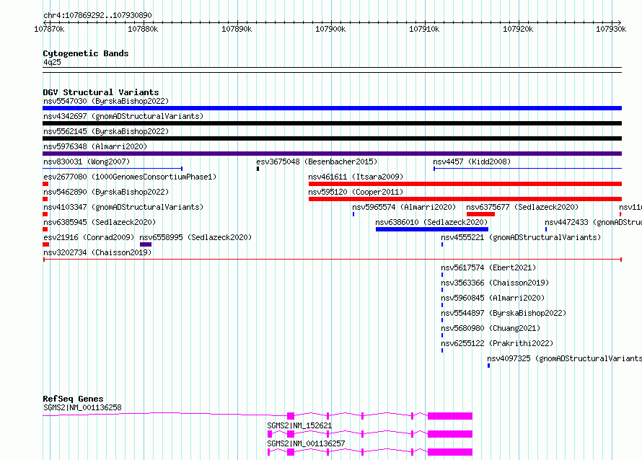Click the 107920k ruler tick label
This screenshot has width=642, height=460.
518,29
